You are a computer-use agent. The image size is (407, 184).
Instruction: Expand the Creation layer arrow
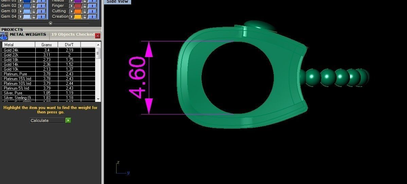coord(72,17)
